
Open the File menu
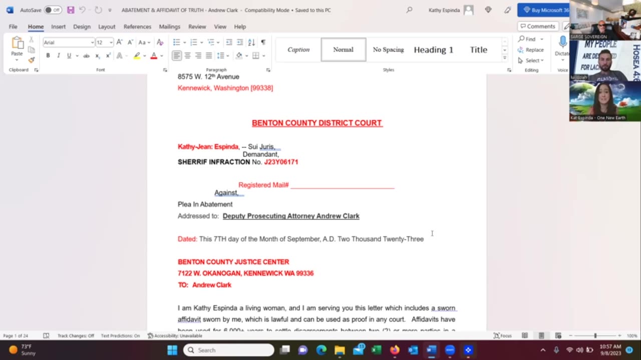click(x=13, y=26)
